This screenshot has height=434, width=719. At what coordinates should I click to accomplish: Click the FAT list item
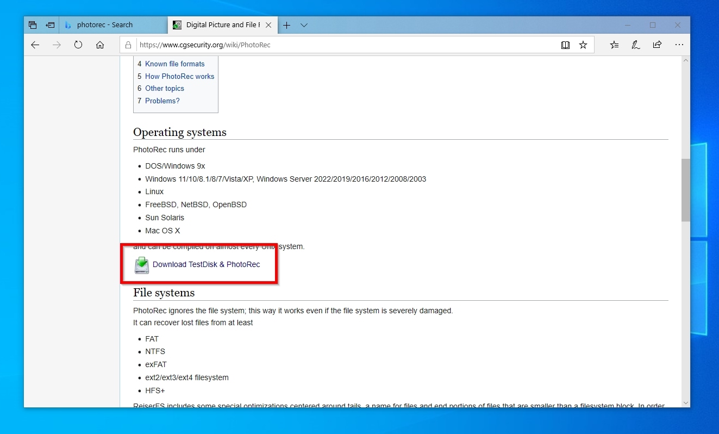tap(152, 339)
